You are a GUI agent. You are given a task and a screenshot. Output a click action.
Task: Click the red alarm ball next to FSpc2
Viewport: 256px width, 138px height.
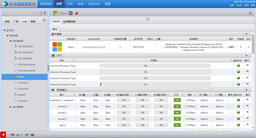pos(76,13)
